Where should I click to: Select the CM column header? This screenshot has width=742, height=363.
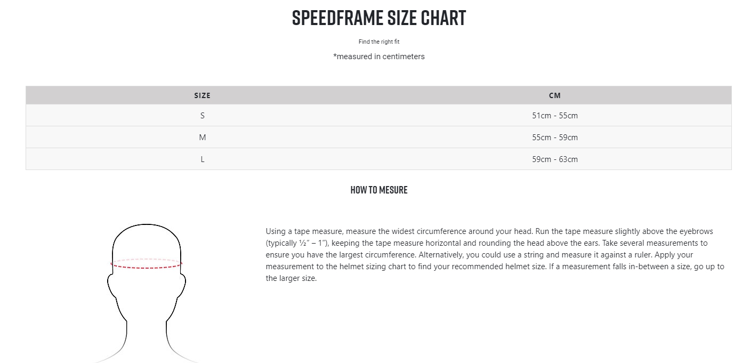click(x=555, y=95)
